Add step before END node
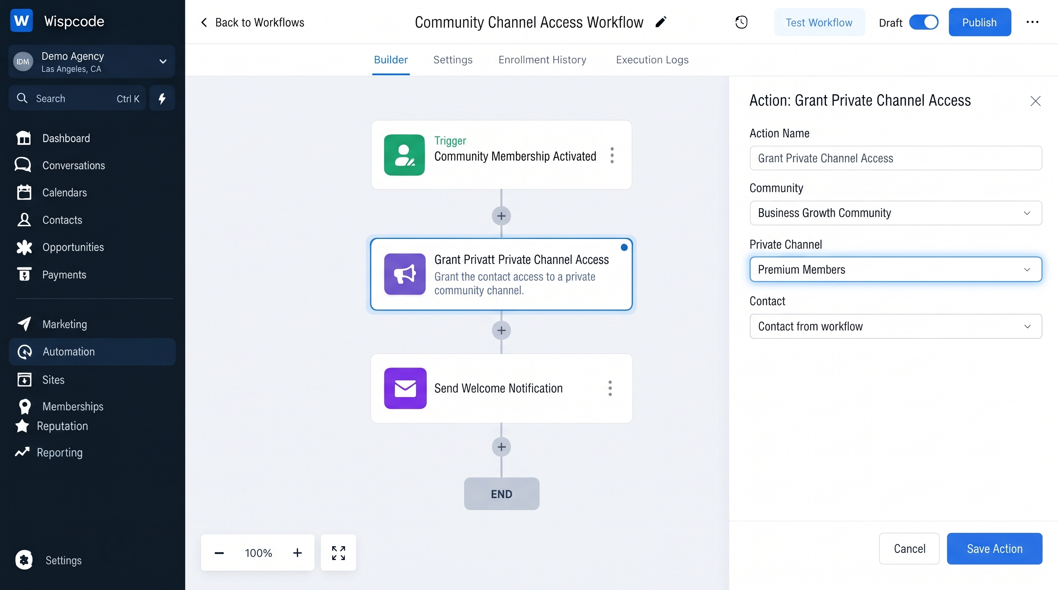The image size is (1058, 590). [501, 447]
